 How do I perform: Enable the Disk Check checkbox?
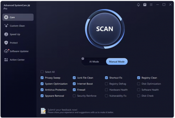coord(139,96)
